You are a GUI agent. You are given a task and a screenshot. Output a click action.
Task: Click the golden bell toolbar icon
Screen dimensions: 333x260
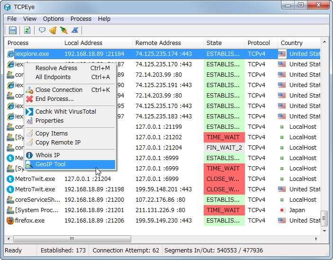[x=53, y=30]
